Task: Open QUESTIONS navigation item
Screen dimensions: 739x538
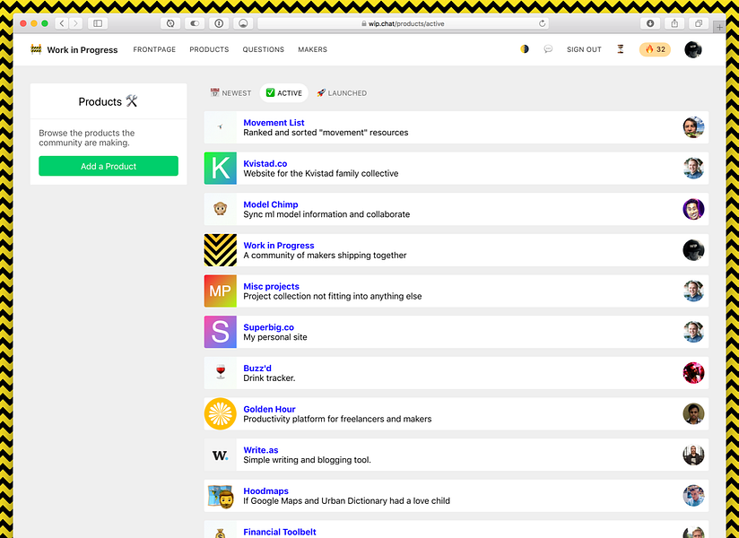Action: pyautogui.click(x=264, y=49)
